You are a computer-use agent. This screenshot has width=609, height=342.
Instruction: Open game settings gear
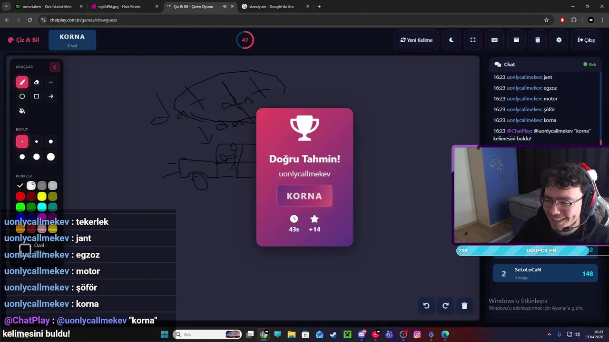point(559,40)
